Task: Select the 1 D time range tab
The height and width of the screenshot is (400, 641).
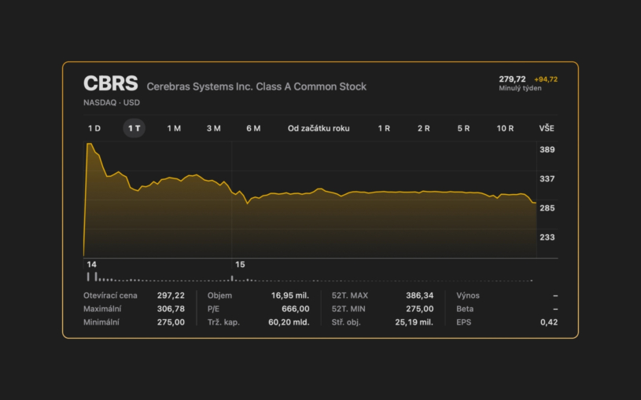Action: (x=94, y=128)
